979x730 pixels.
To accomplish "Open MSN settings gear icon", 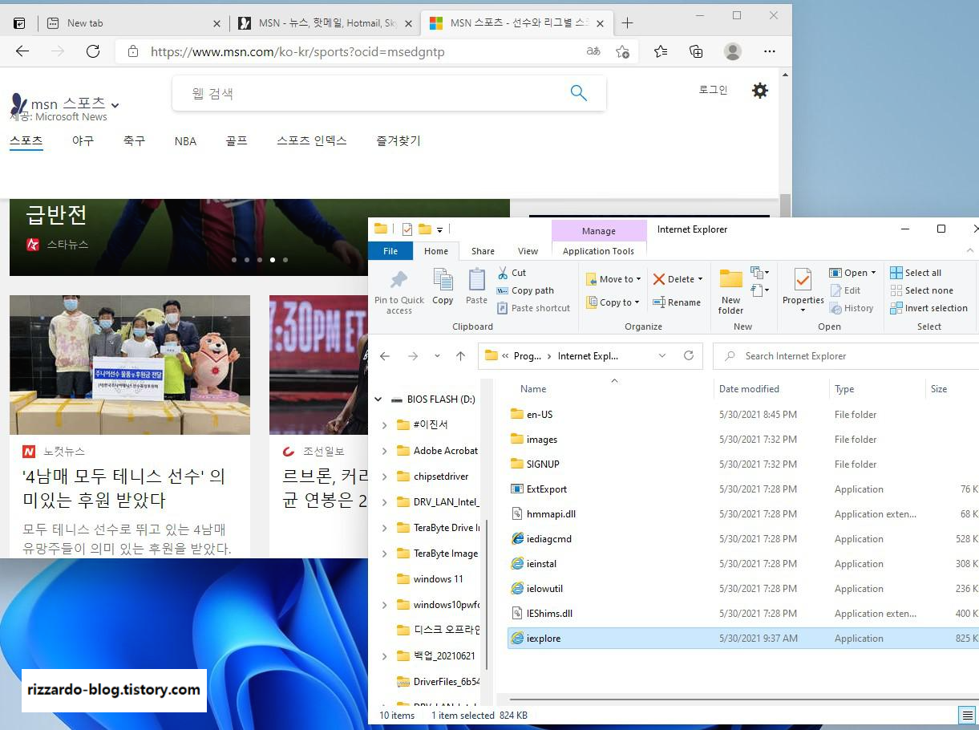I will 760,91.
